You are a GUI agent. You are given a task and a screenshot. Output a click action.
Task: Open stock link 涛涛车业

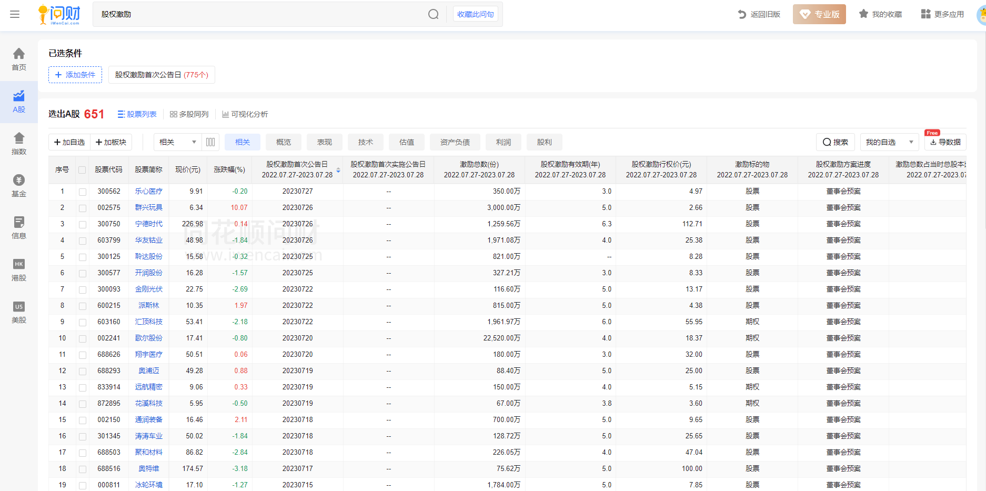coord(149,436)
